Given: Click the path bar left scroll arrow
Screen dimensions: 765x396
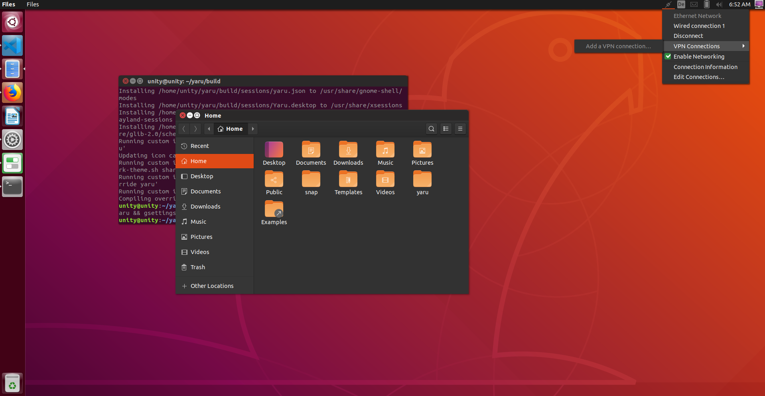Looking at the screenshot, I should pos(209,129).
